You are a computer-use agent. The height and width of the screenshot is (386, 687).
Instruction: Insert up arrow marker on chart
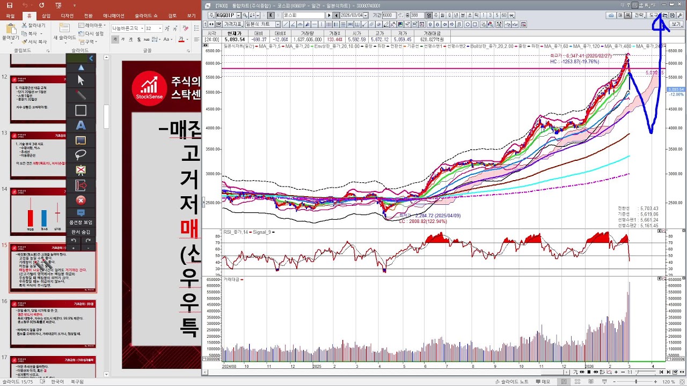[x=430, y=25]
